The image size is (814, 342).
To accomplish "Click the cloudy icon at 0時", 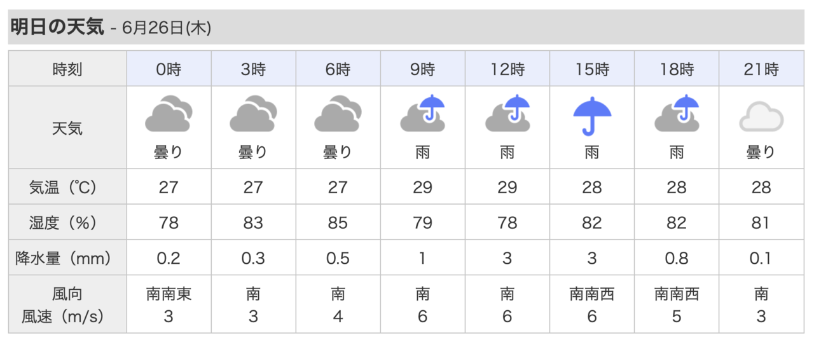I will tap(169, 114).
